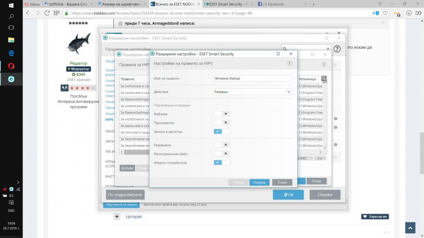Open the browser downloads icon
Screen dimensions: 424x238
[x=409, y=13]
